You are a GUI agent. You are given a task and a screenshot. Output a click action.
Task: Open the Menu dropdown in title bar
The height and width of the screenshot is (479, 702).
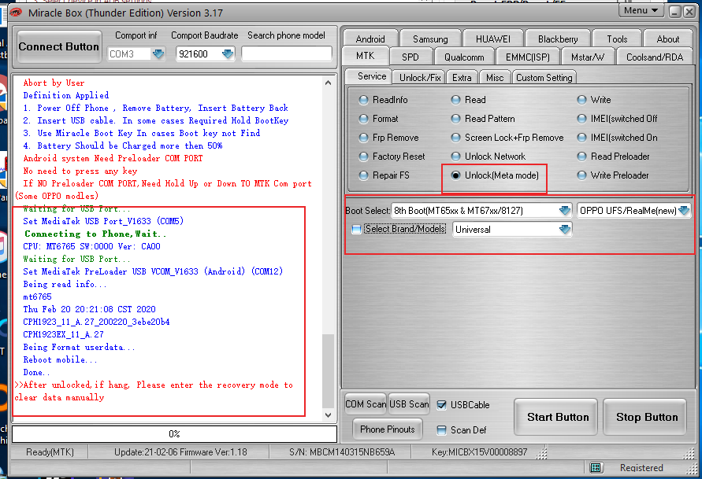pos(641,10)
